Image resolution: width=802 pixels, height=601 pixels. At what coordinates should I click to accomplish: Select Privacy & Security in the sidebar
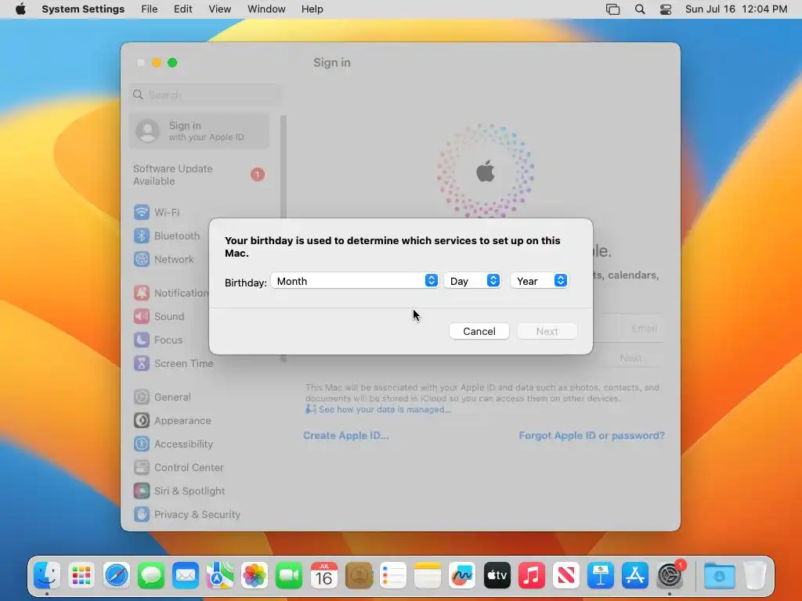[x=200, y=515]
